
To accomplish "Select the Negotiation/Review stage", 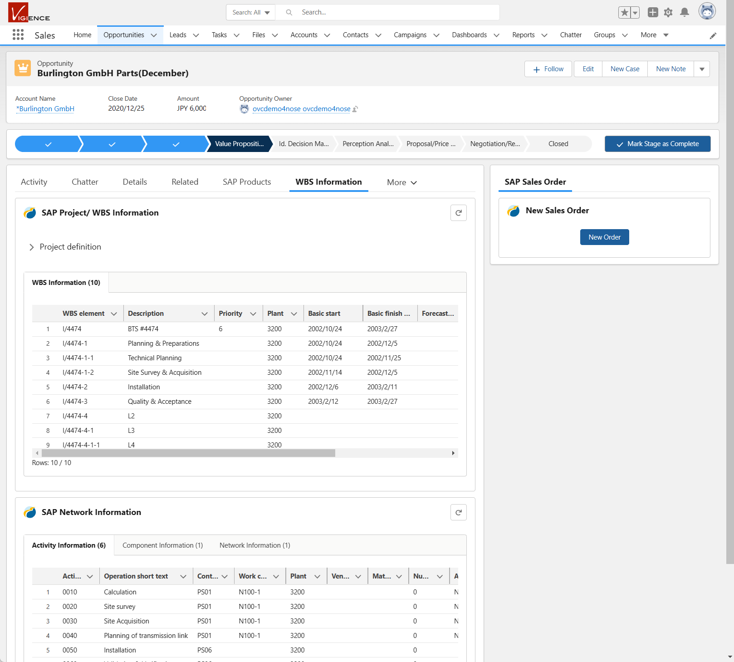I will click(495, 144).
